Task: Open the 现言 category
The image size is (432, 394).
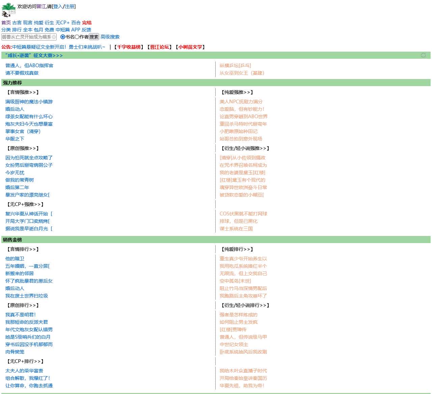Action: pos(28,23)
